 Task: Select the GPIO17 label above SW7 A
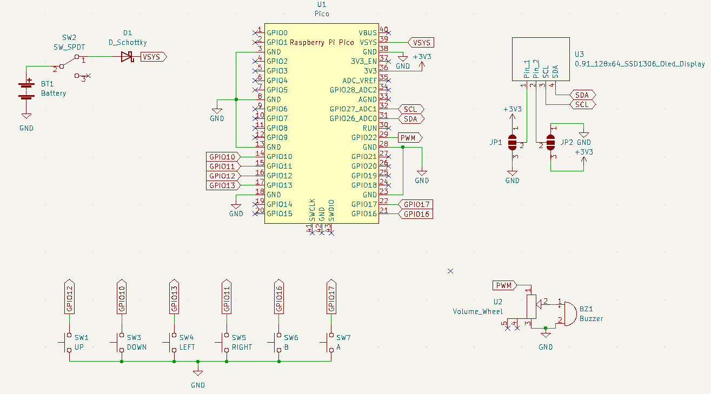point(331,296)
